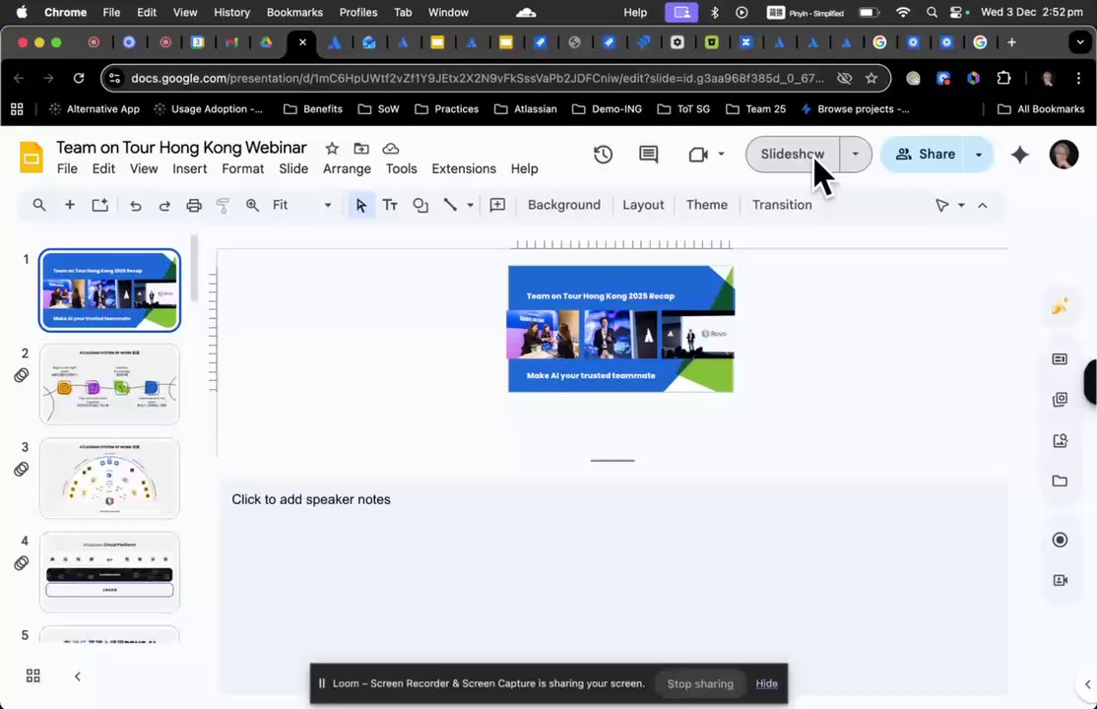Click the Background button
The image size is (1097, 709).
[x=564, y=205]
